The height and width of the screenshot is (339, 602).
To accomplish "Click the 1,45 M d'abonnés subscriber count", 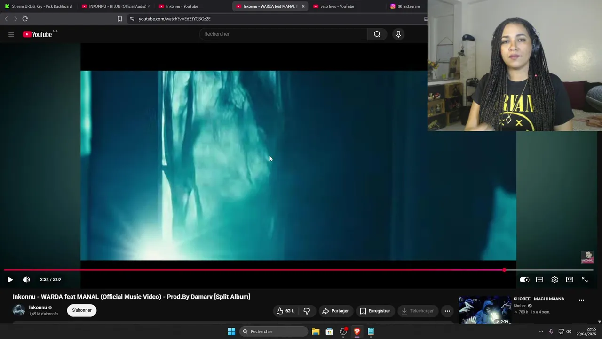I will pyautogui.click(x=44, y=314).
